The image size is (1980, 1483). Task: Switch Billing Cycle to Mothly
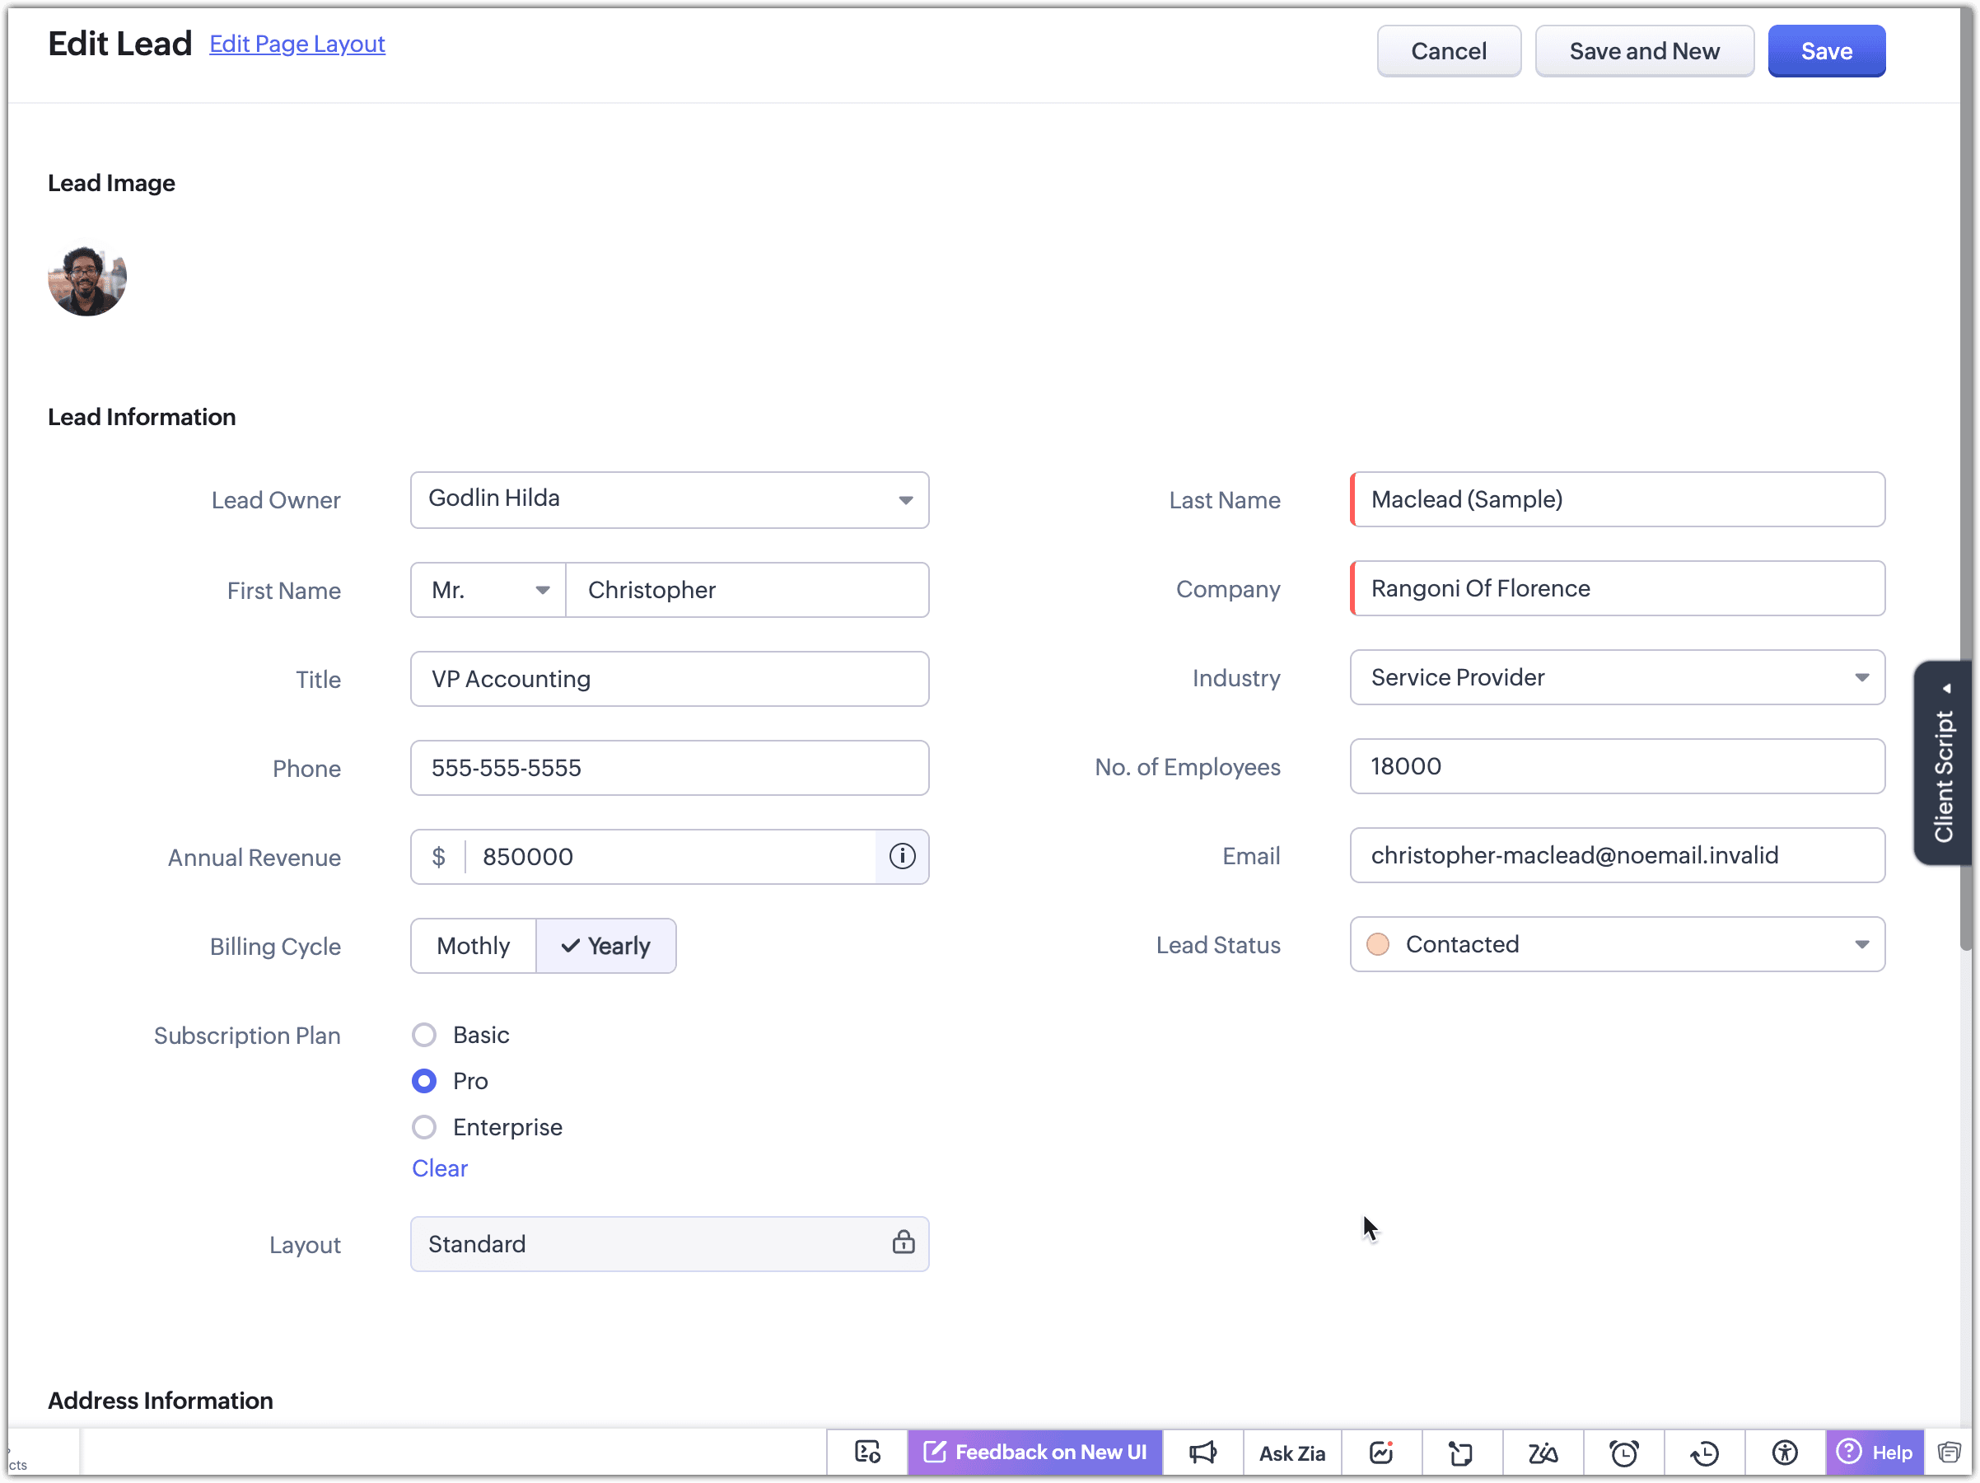click(473, 946)
